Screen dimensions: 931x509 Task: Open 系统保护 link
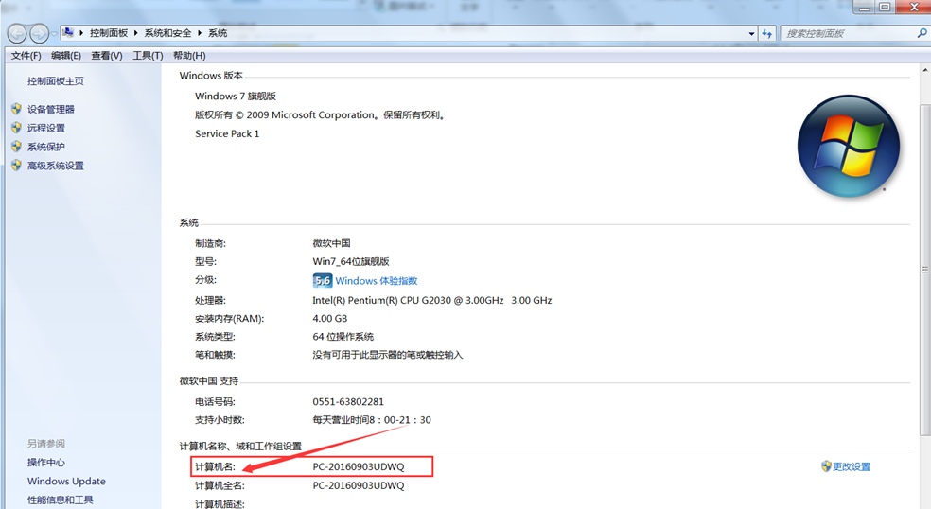point(45,147)
